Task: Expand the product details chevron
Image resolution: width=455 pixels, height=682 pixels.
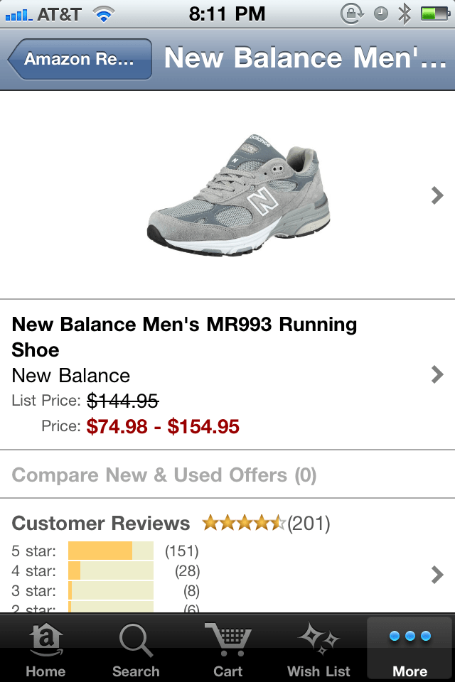Action: coord(436,374)
